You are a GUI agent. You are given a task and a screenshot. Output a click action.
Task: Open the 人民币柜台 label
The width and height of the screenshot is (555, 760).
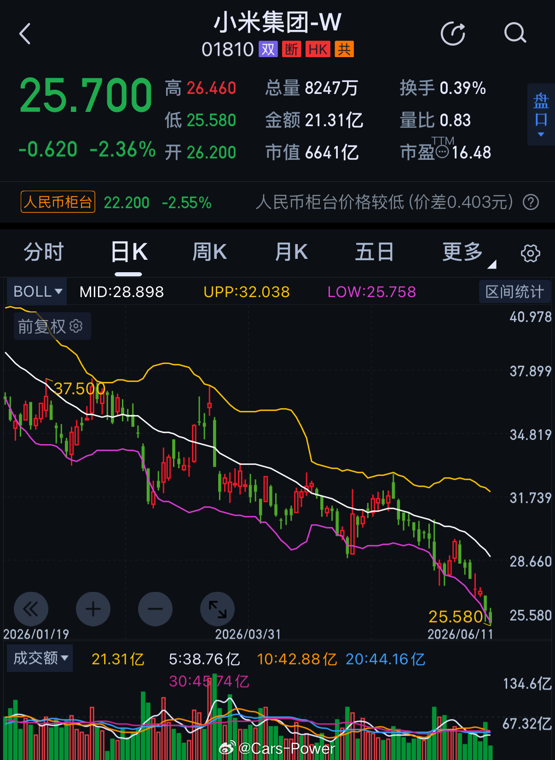[x=58, y=202]
